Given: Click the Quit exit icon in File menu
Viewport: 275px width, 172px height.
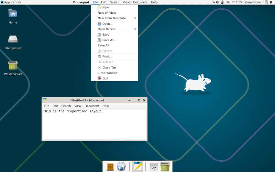Looking at the screenshot, I should click(99, 78).
